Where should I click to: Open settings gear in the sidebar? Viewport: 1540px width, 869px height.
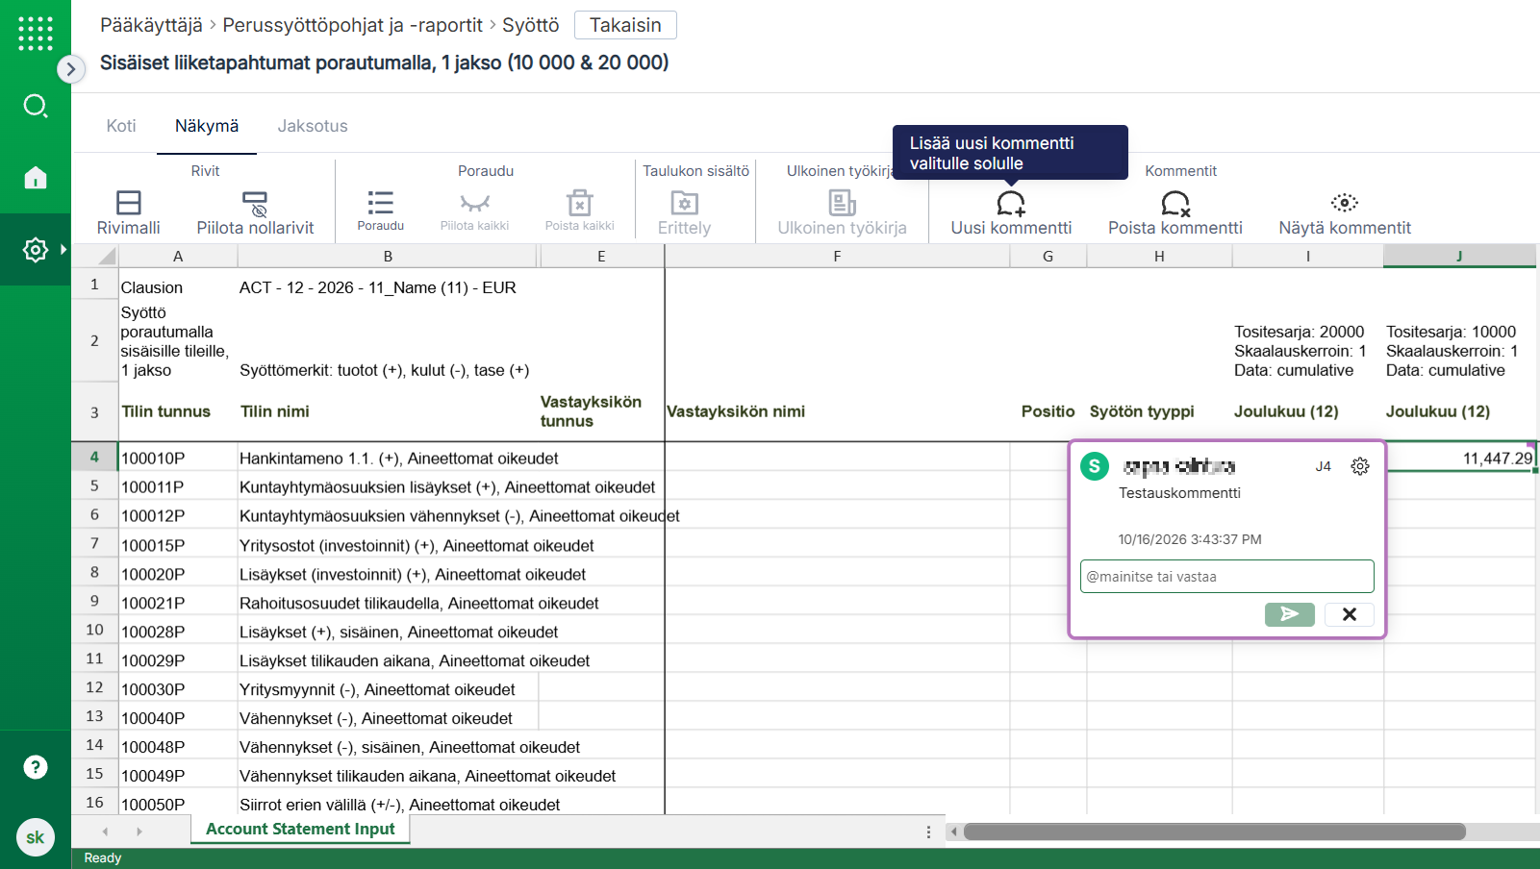(36, 250)
